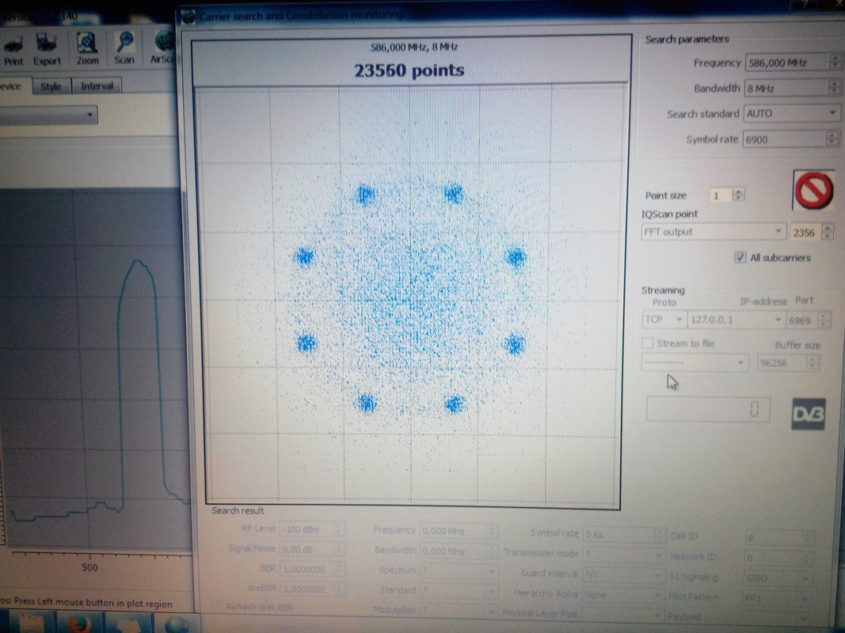Click Signal/Noise 0,00 dB field
The image size is (845, 633).
click(308, 550)
